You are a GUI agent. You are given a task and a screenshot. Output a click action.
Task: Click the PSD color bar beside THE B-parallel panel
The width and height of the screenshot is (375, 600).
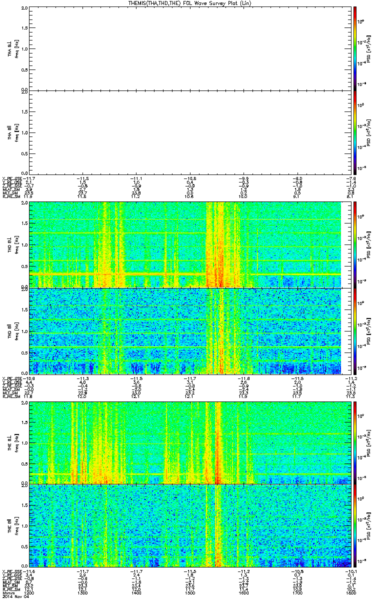click(x=354, y=526)
